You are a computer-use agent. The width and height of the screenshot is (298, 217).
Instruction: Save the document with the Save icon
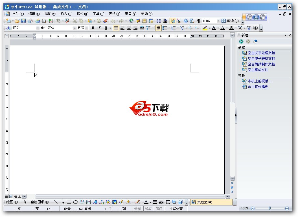point(24,21)
